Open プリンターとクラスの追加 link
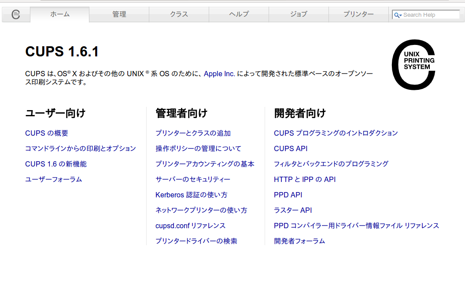 click(193, 133)
